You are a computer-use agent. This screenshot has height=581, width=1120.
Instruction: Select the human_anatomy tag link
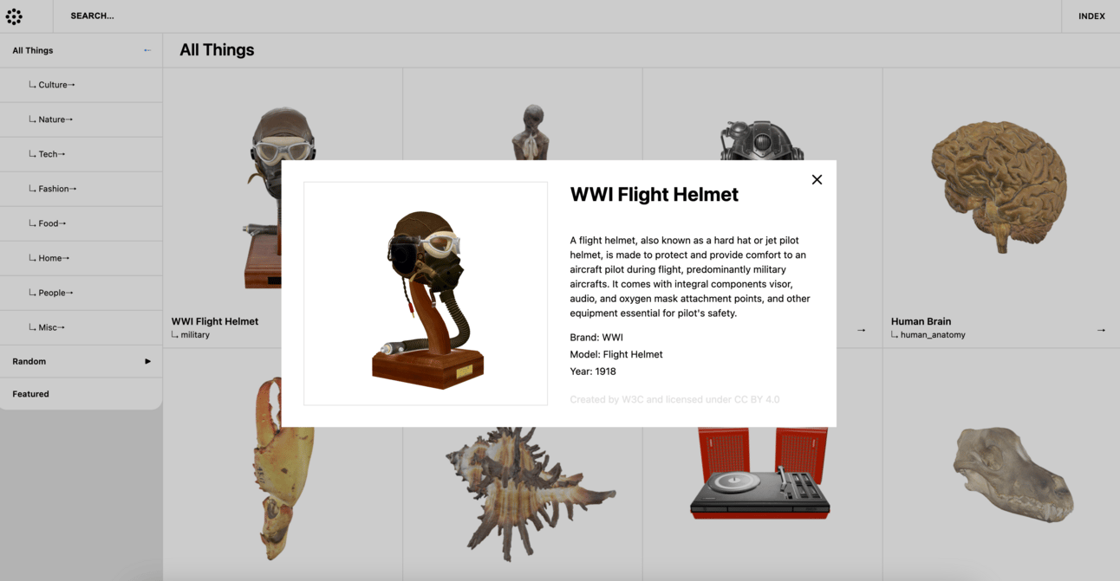tap(933, 335)
